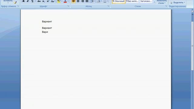Screen dimensions: 194x109
Task: Center the text
Action: 78,1
